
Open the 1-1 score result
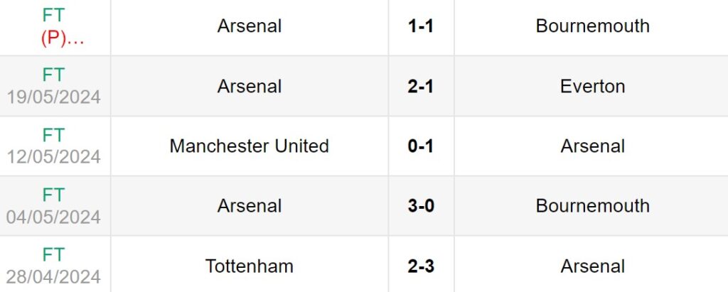coord(421,26)
